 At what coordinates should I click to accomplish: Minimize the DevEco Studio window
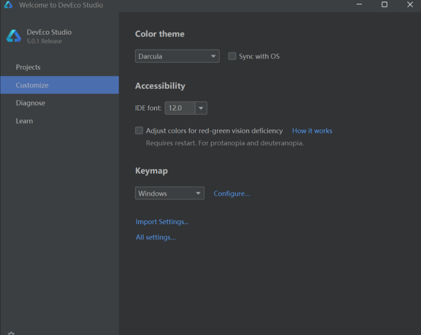[359, 5]
